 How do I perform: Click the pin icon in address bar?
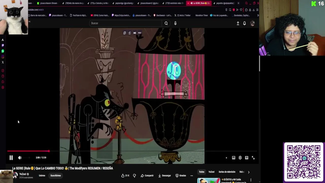tap(226, 10)
